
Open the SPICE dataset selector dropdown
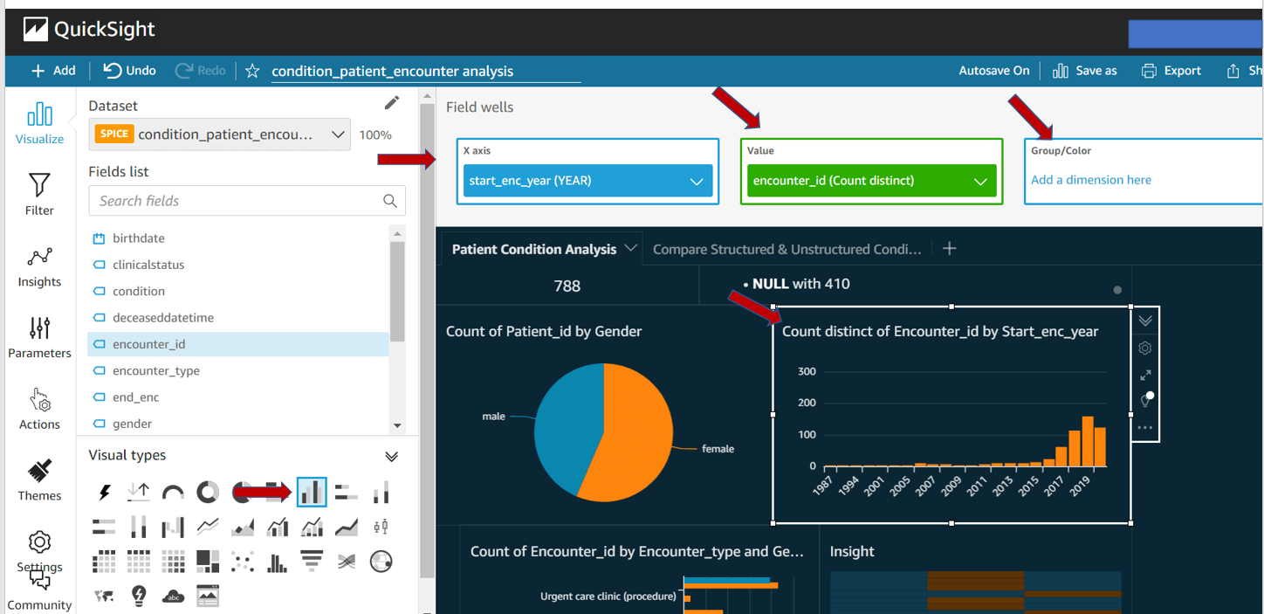[x=338, y=135]
